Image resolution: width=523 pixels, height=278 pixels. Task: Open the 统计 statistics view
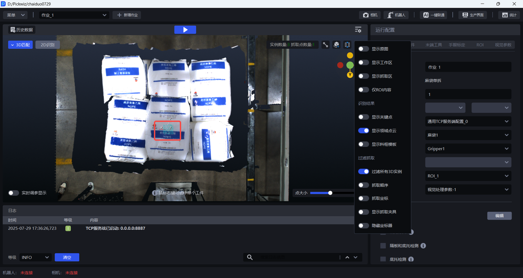click(509, 15)
